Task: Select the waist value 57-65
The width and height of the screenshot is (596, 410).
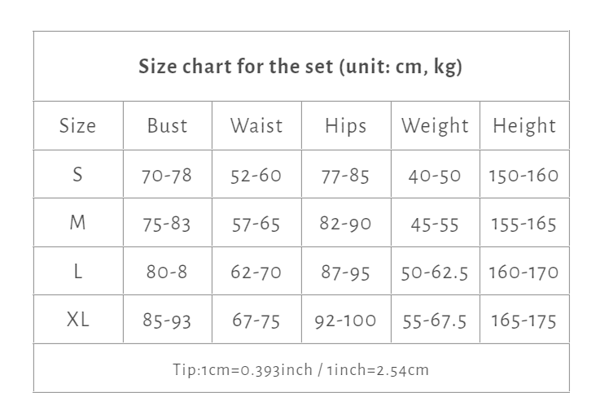Action: pos(256,224)
